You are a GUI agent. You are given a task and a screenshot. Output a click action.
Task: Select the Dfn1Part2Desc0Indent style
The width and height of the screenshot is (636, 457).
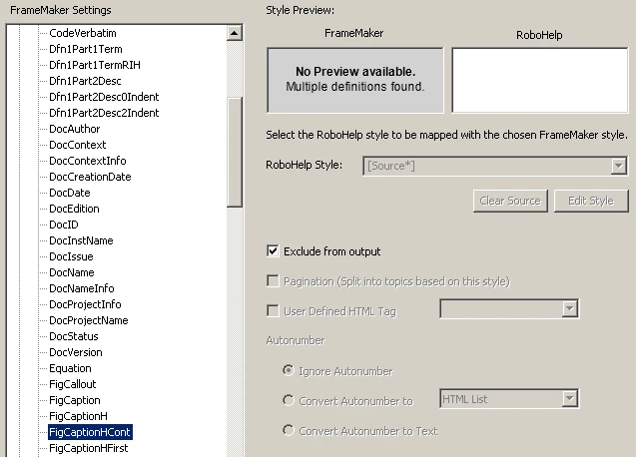(x=104, y=97)
